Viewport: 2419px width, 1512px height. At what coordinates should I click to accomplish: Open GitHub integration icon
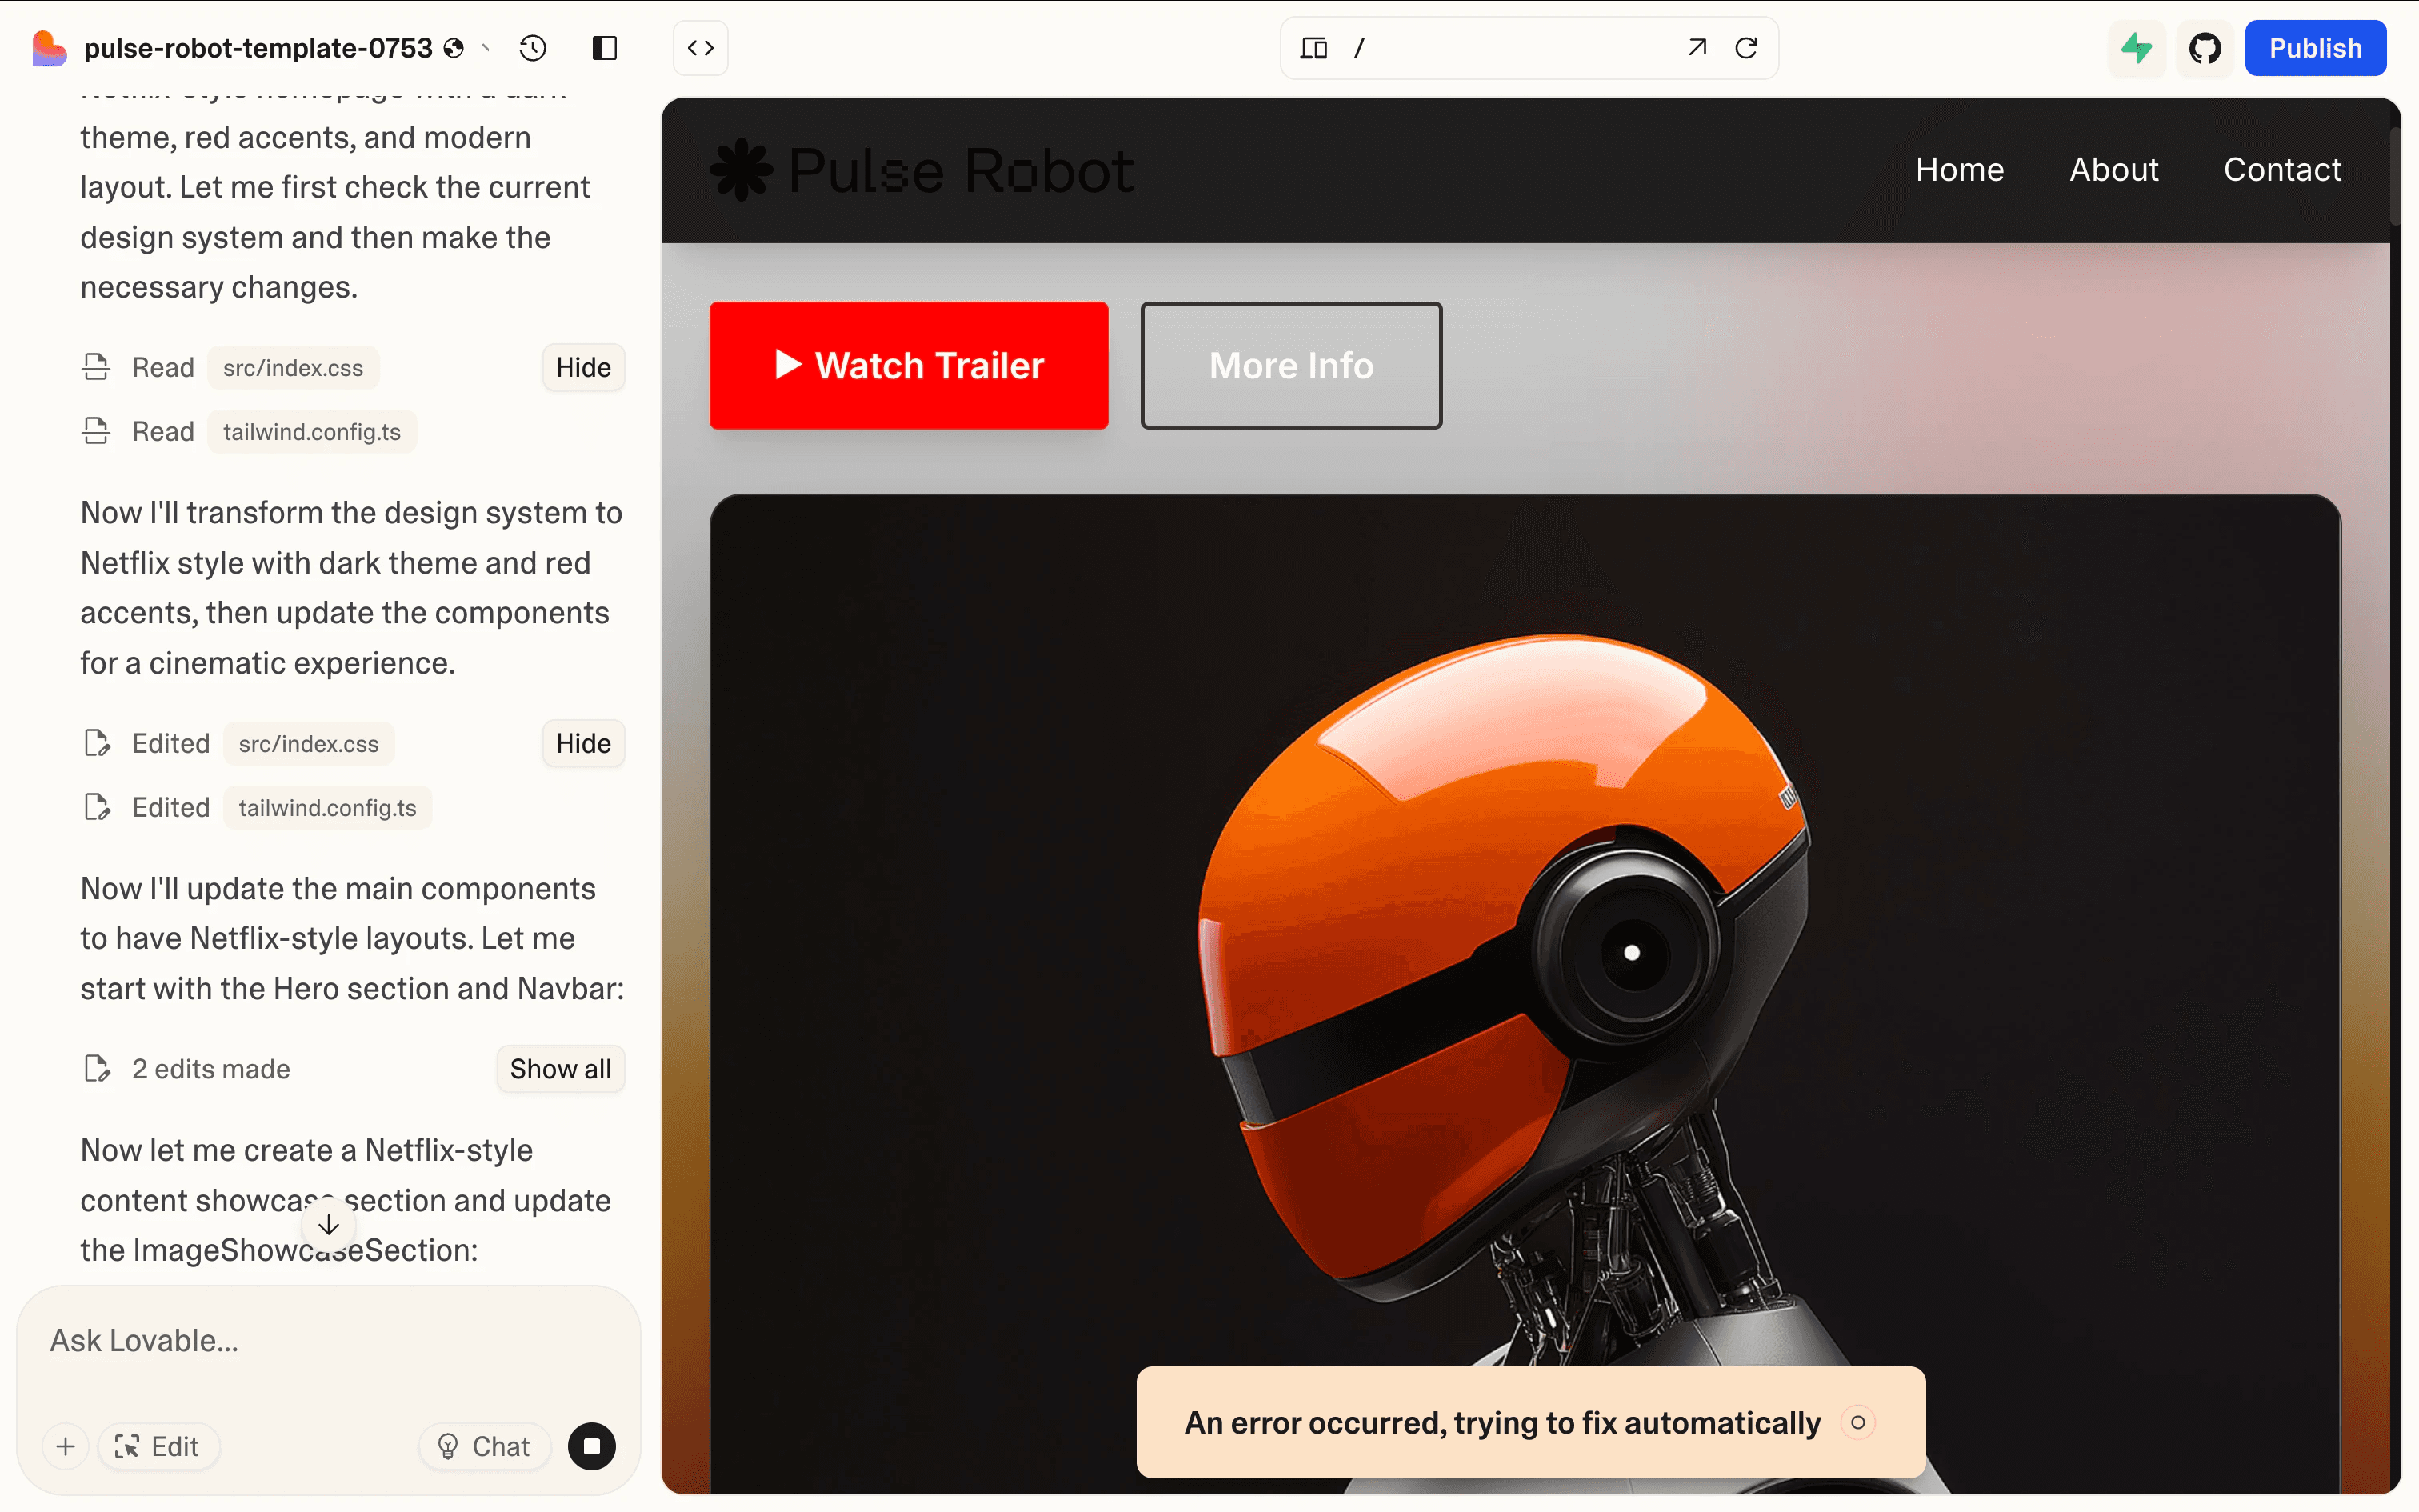click(x=2205, y=48)
